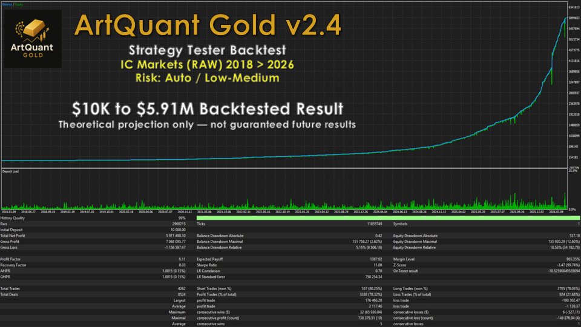
Task: Click Balance Drawdown Relative value '5.16% (9 506.18)'
Action: [x=369, y=248]
